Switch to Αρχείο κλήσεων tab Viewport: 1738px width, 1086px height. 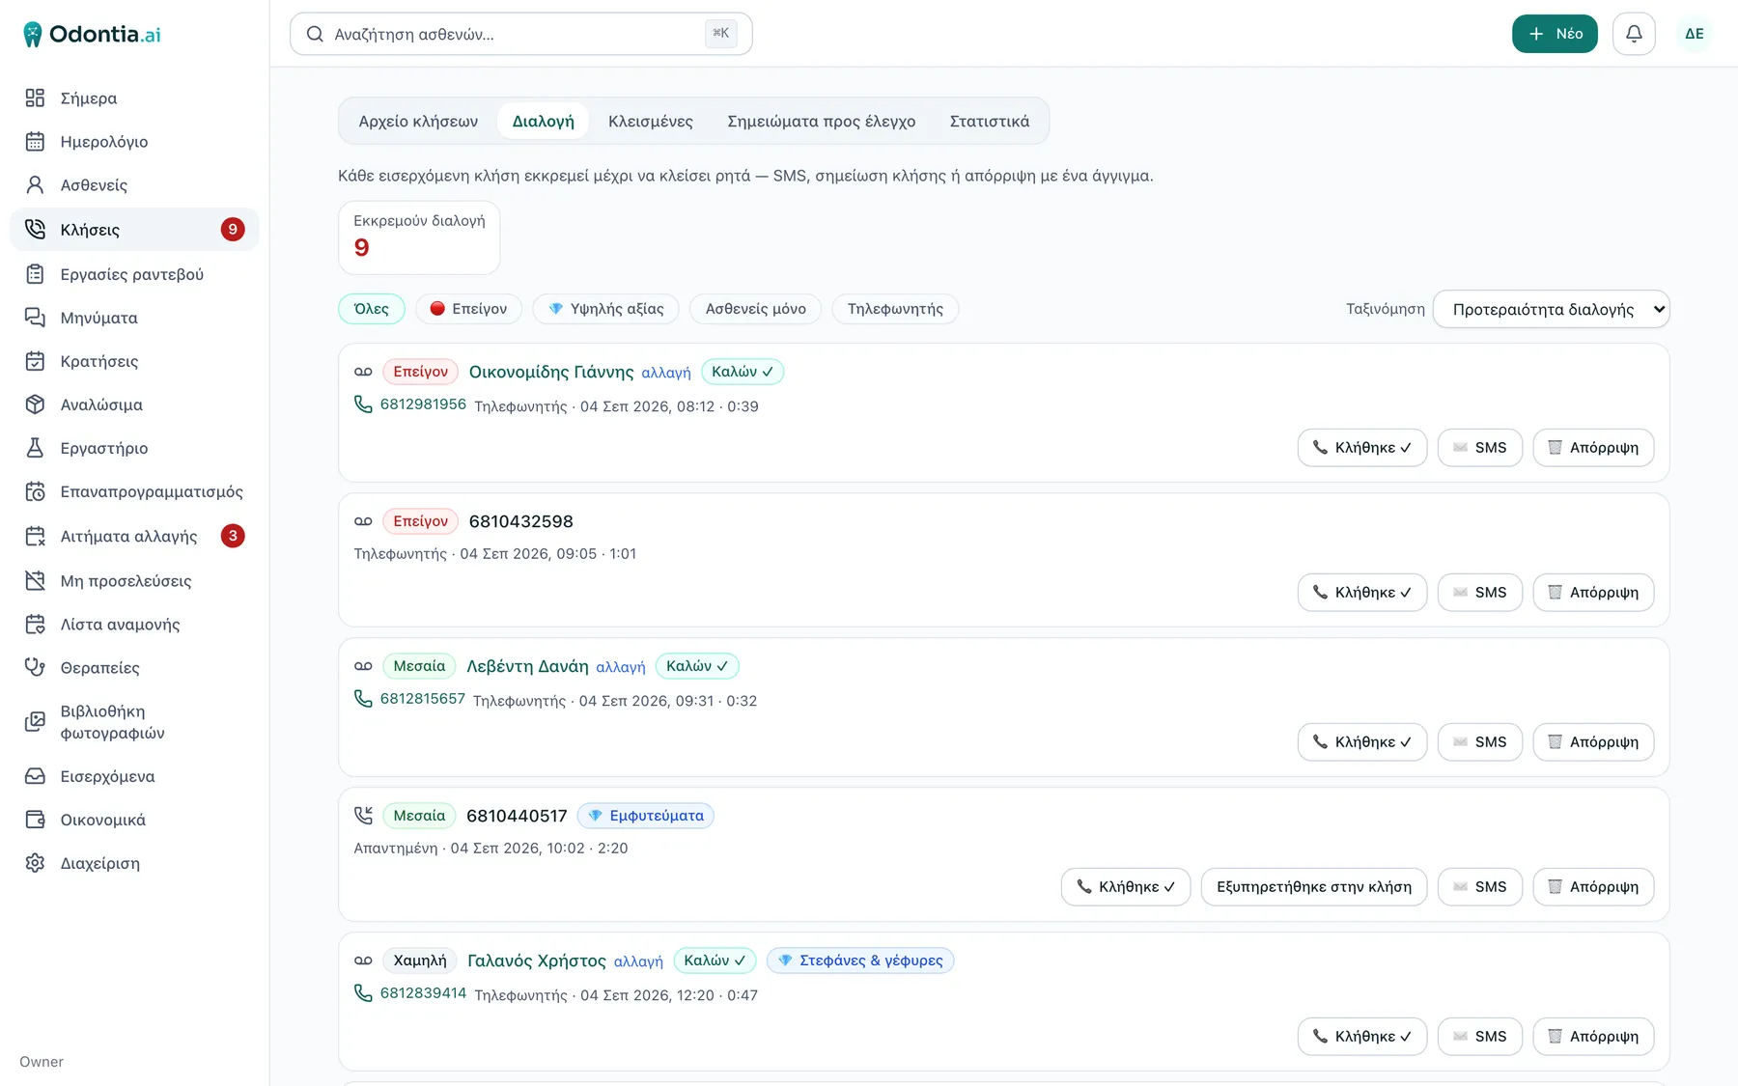pyautogui.click(x=418, y=122)
